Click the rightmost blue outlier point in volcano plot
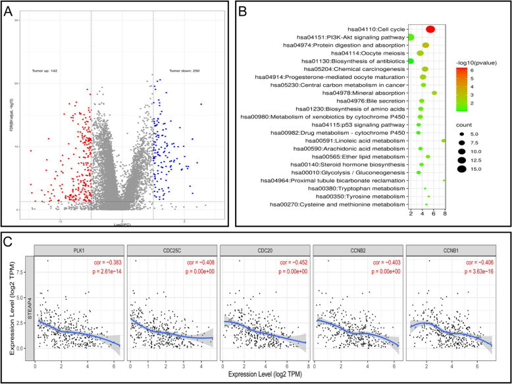Viewport: 512px width, 384px height. [x=201, y=104]
